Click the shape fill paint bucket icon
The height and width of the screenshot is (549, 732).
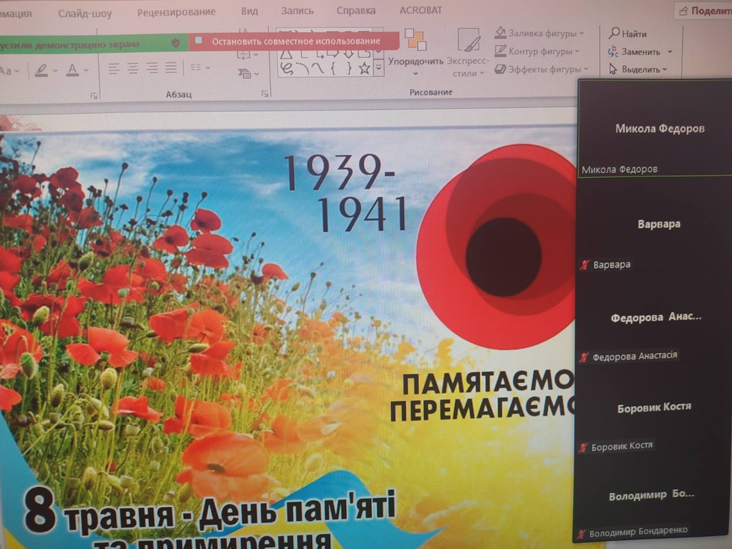pyautogui.click(x=500, y=32)
